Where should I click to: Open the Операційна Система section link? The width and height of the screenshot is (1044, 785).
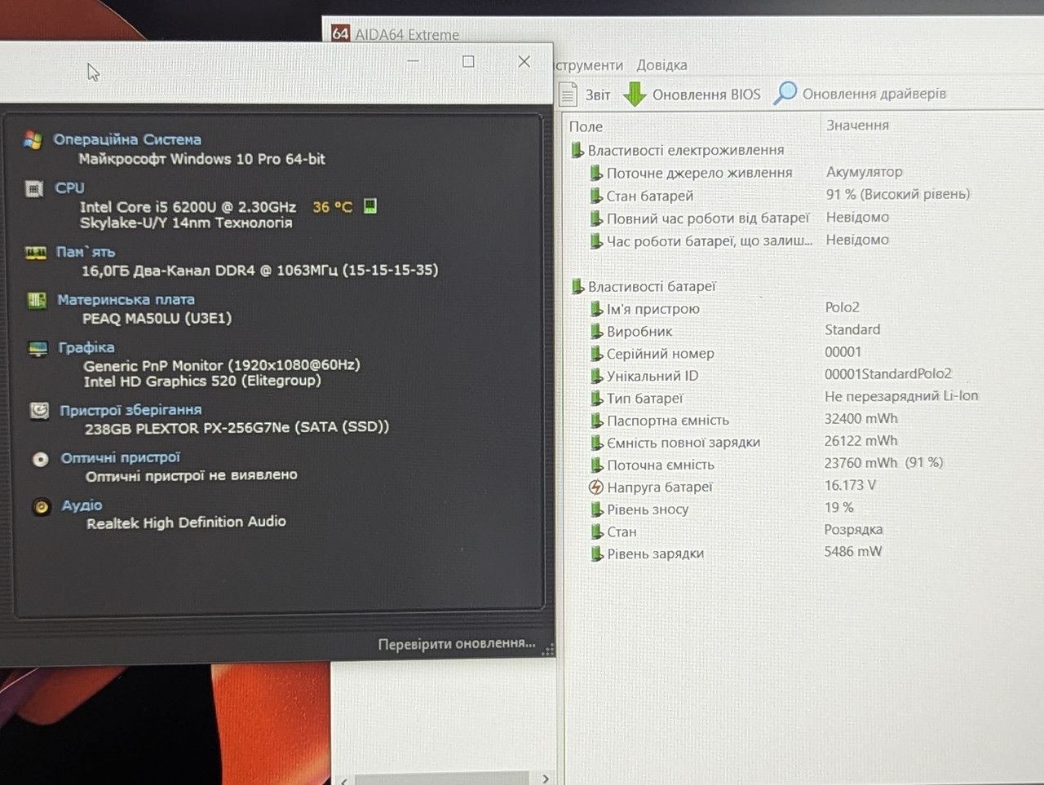click(127, 139)
